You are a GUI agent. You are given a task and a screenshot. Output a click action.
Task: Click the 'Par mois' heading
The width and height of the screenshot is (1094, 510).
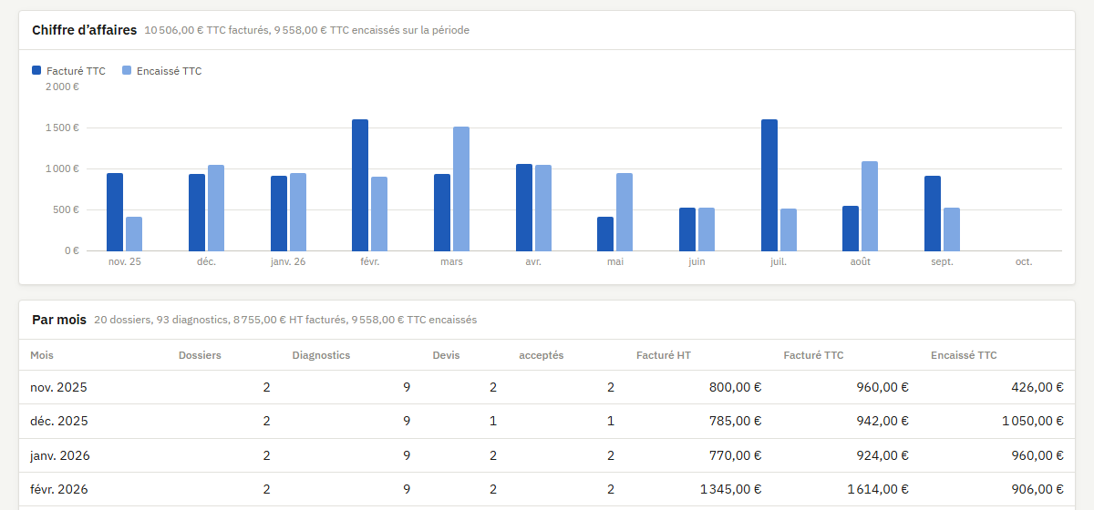(59, 320)
